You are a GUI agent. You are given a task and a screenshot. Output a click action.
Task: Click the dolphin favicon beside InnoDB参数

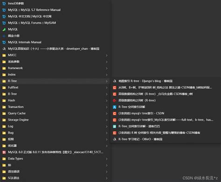click(x=4, y=3)
